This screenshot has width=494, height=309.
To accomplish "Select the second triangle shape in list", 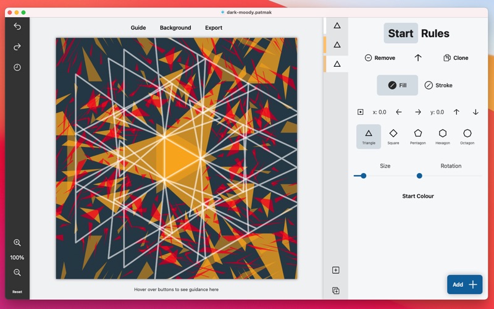I will 337,44.
